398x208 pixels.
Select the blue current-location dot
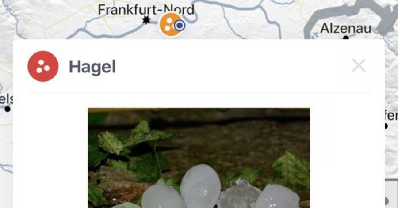click(x=180, y=25)
